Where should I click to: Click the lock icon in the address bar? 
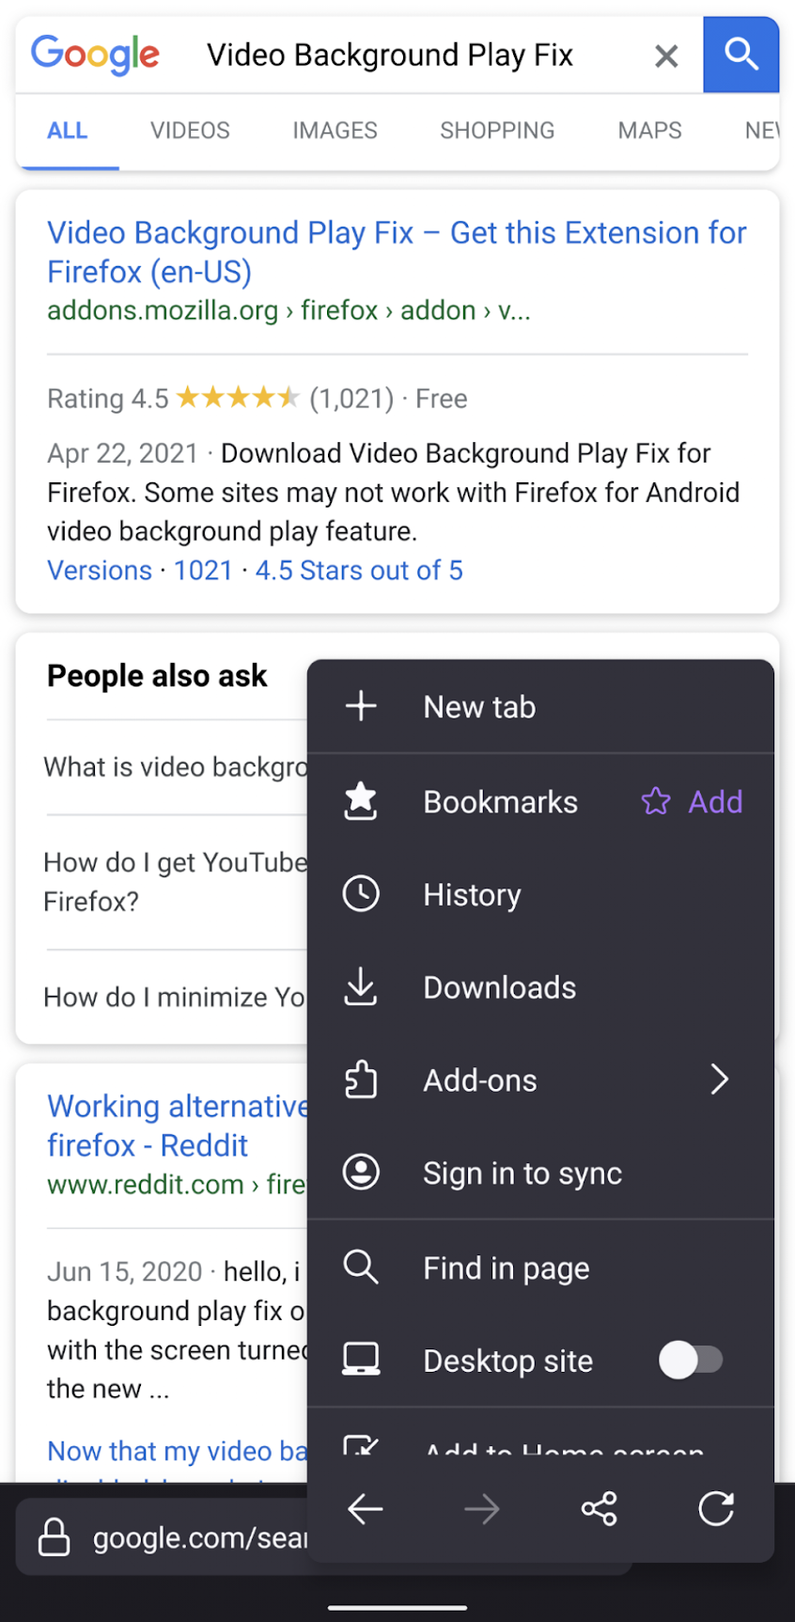pos(55,1537)
